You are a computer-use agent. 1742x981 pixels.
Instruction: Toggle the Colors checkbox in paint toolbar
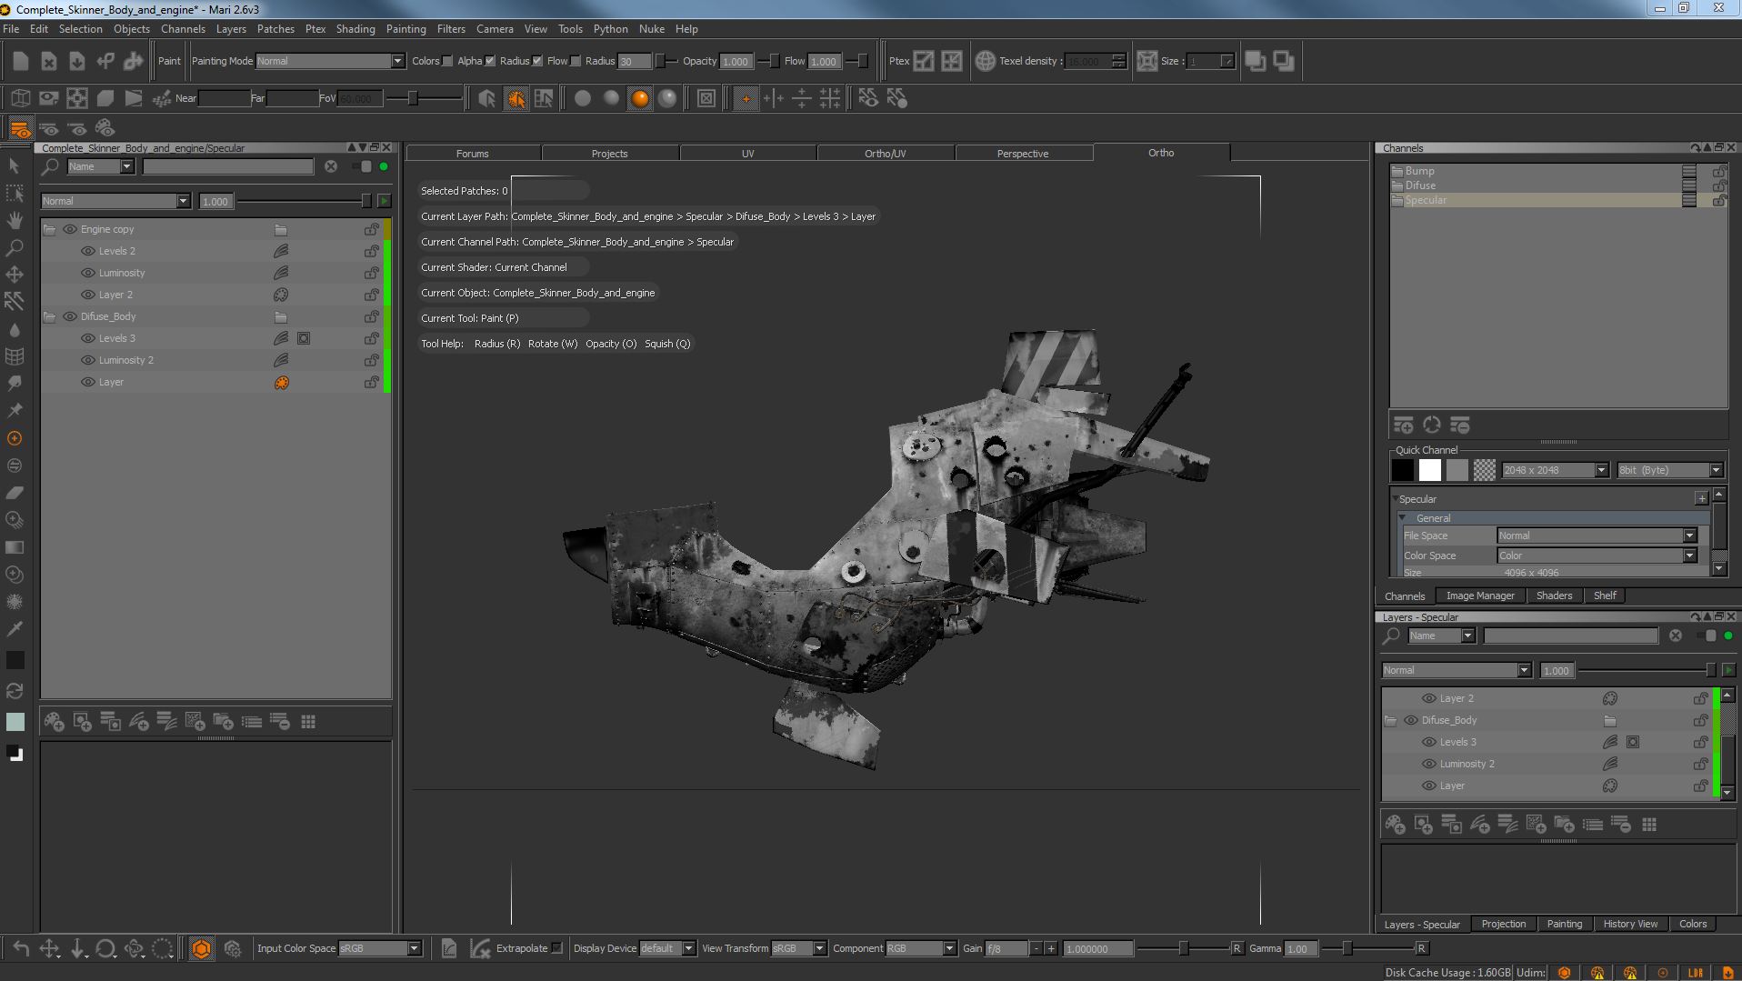click(x=447, y=61)
